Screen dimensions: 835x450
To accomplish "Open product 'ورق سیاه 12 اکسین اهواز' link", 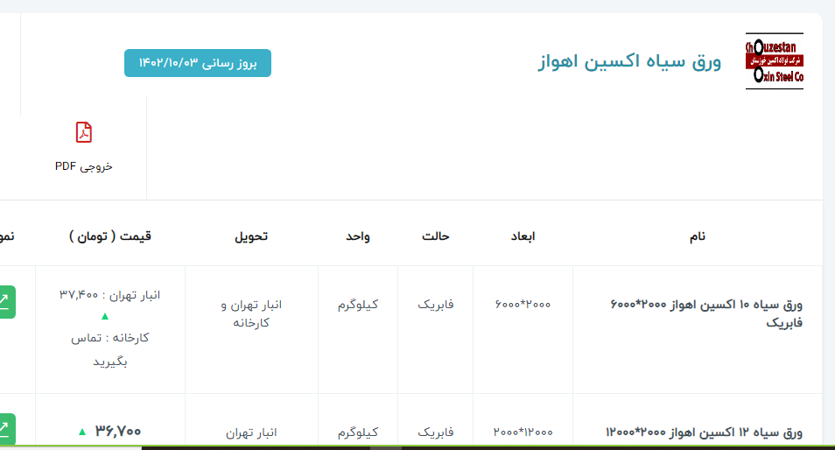I will click(705, 432).
